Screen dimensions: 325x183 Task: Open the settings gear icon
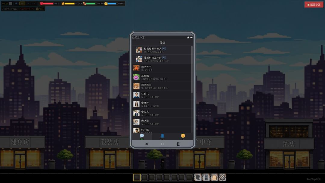pos(222,177)
